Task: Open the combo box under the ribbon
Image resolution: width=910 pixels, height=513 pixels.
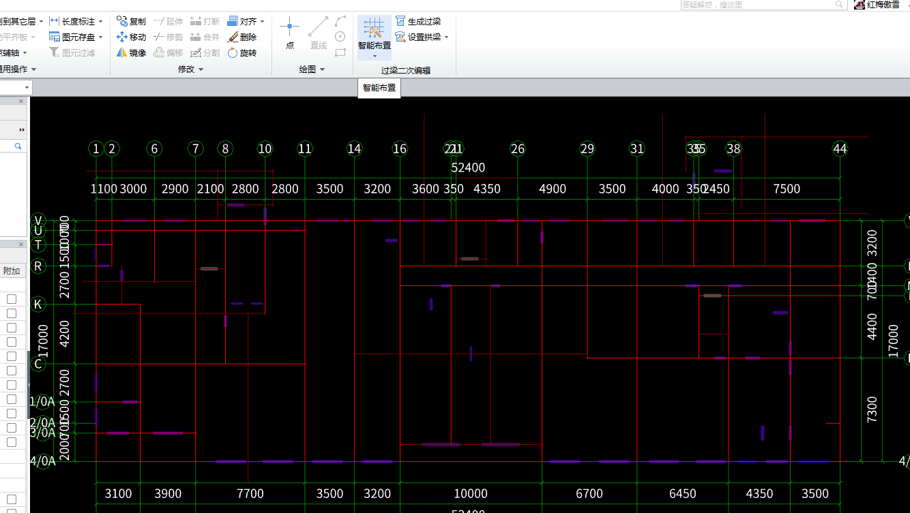Action: 16,88
